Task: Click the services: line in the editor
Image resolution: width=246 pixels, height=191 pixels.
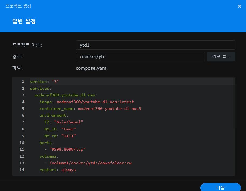Action: click(41, 88)
